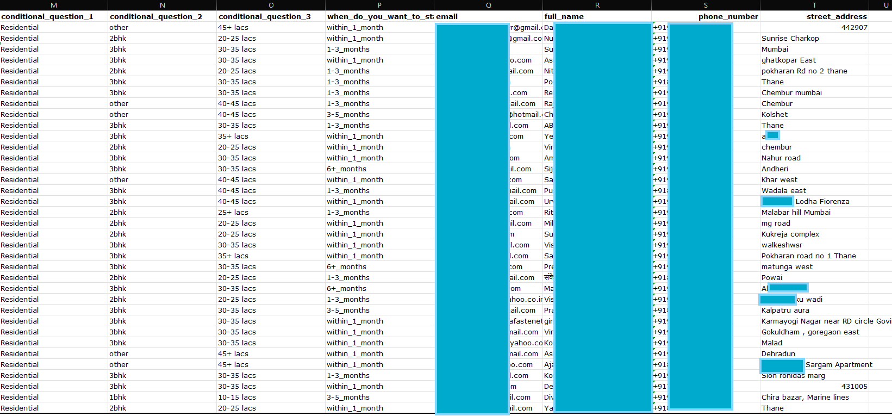Screen dimensions: 892x416
Task: Click the when_do_you_want_to_st header cell
Action: 380,16
